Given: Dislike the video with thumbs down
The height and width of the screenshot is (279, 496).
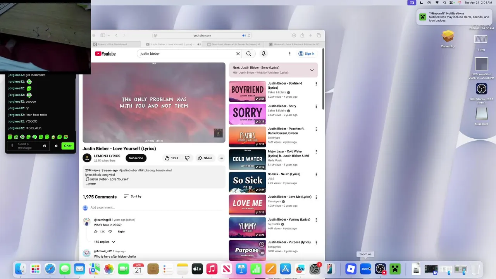Looking at the screenshot, I should pos(187,158).
